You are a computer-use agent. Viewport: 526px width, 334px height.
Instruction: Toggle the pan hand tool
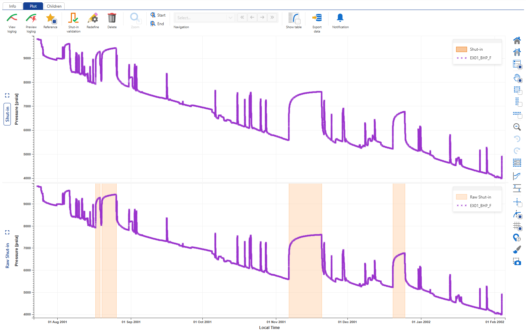[x=517, y=78]
